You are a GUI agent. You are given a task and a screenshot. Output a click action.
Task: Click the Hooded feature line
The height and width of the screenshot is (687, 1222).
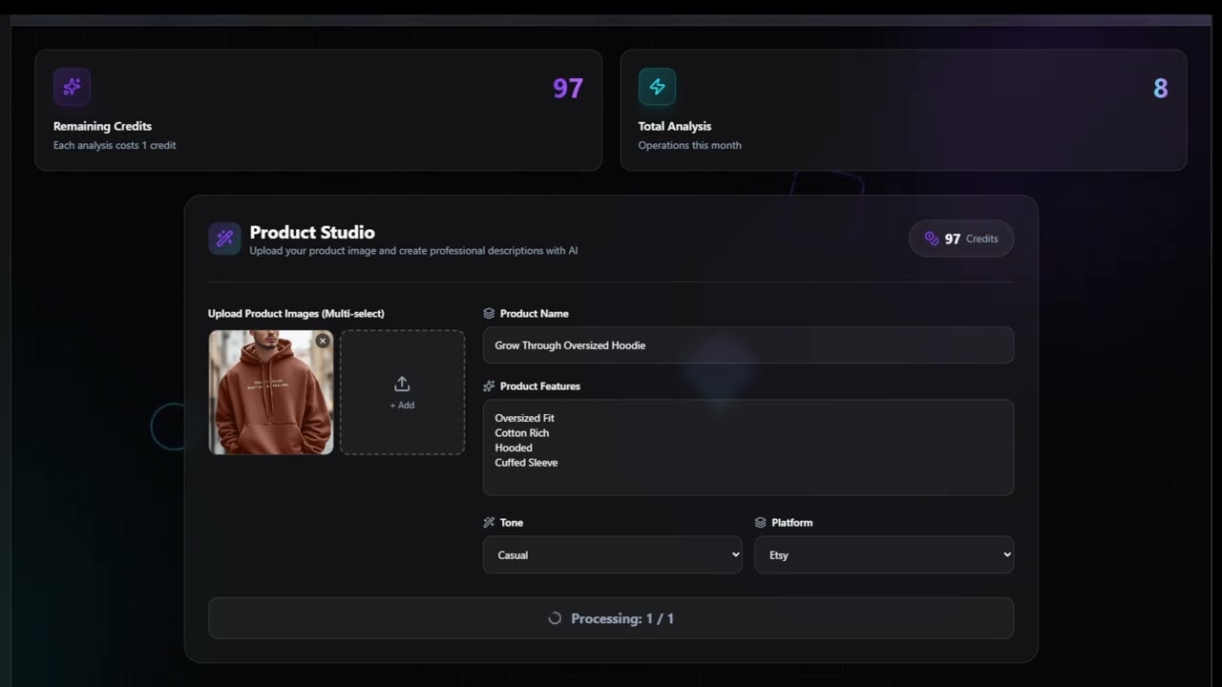[x=514, y=448]
